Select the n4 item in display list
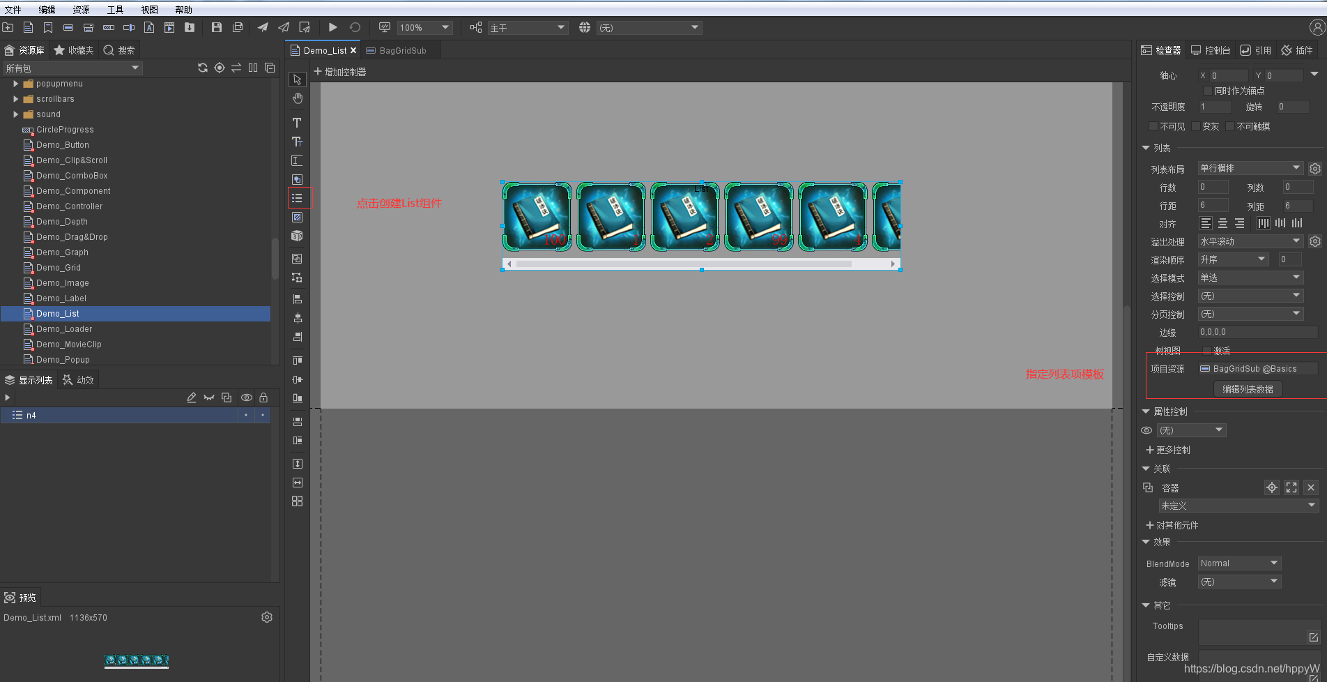Screen dimensions: 1327x682 tap(135, 415)
